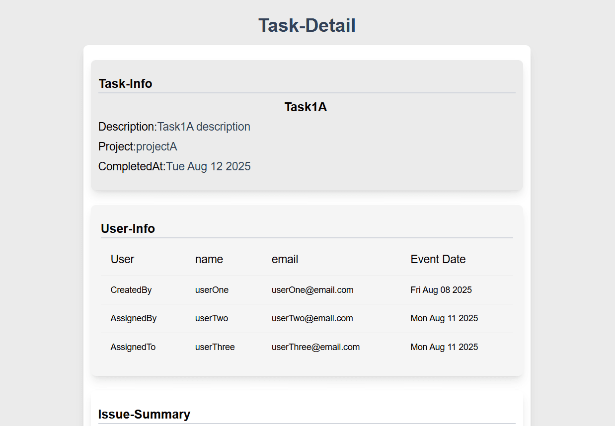Select the CreatedBy row label
The width and height of the screenshot is (615, 426).
[x=131, y=290]
